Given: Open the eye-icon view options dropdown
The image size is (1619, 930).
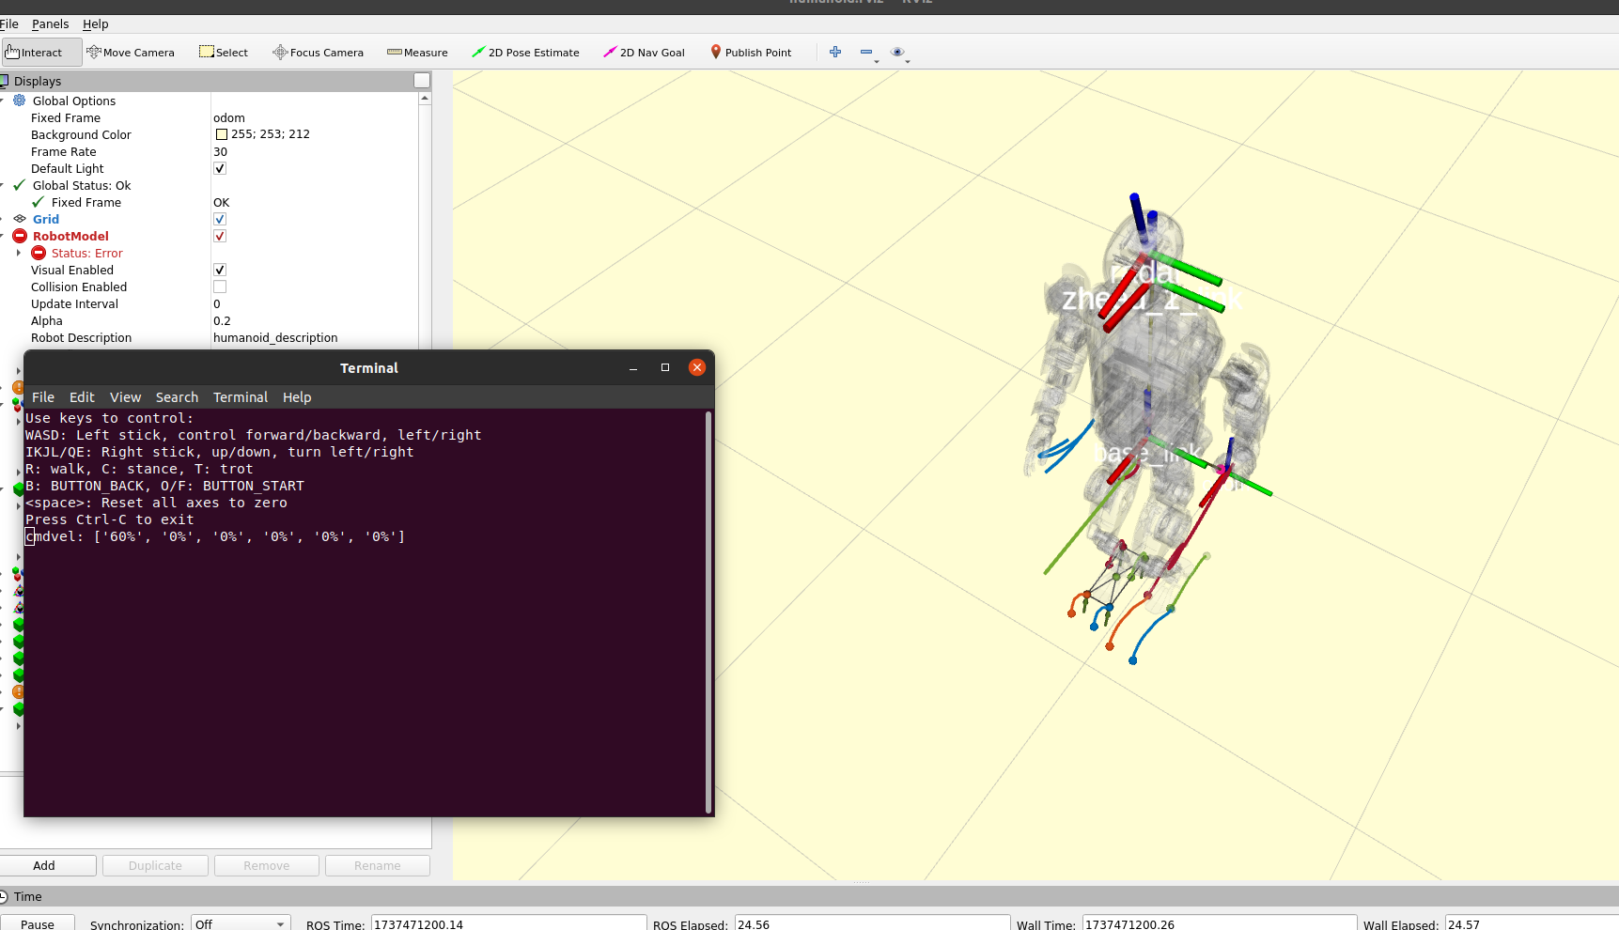Looking at the screenshot, I should coord(899,53).
